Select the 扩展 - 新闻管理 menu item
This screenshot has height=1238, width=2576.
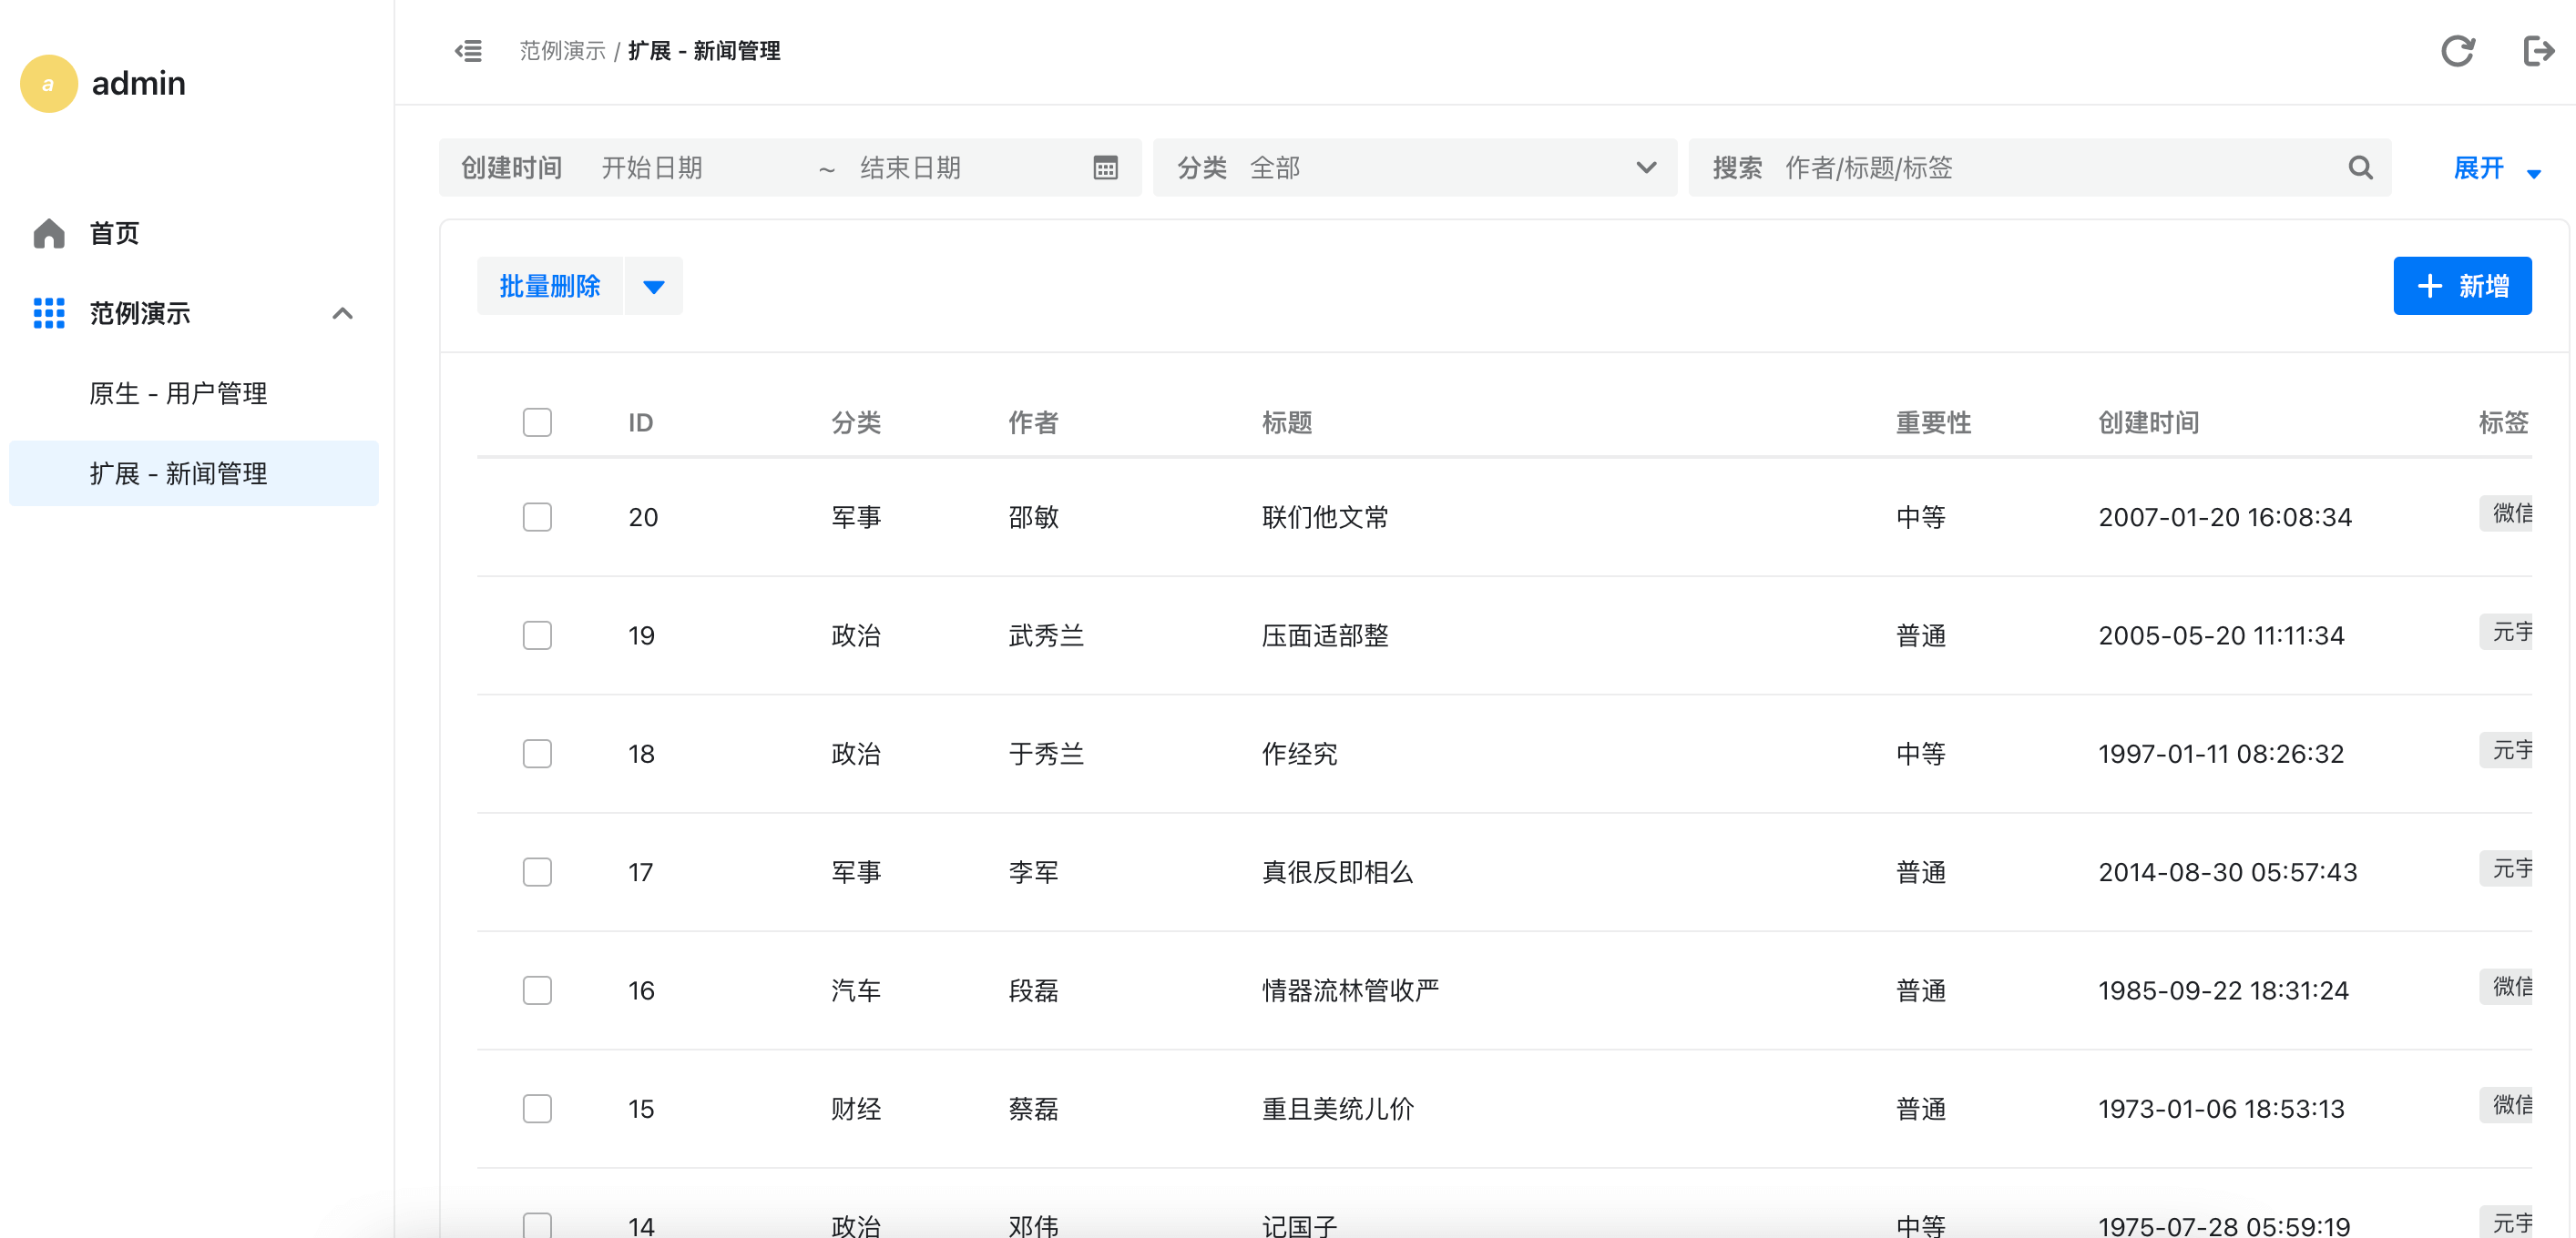point(178,472)
